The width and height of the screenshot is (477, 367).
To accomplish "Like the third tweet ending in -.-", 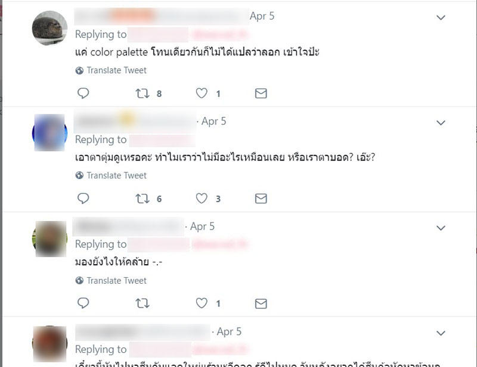I will coord(202,303).
